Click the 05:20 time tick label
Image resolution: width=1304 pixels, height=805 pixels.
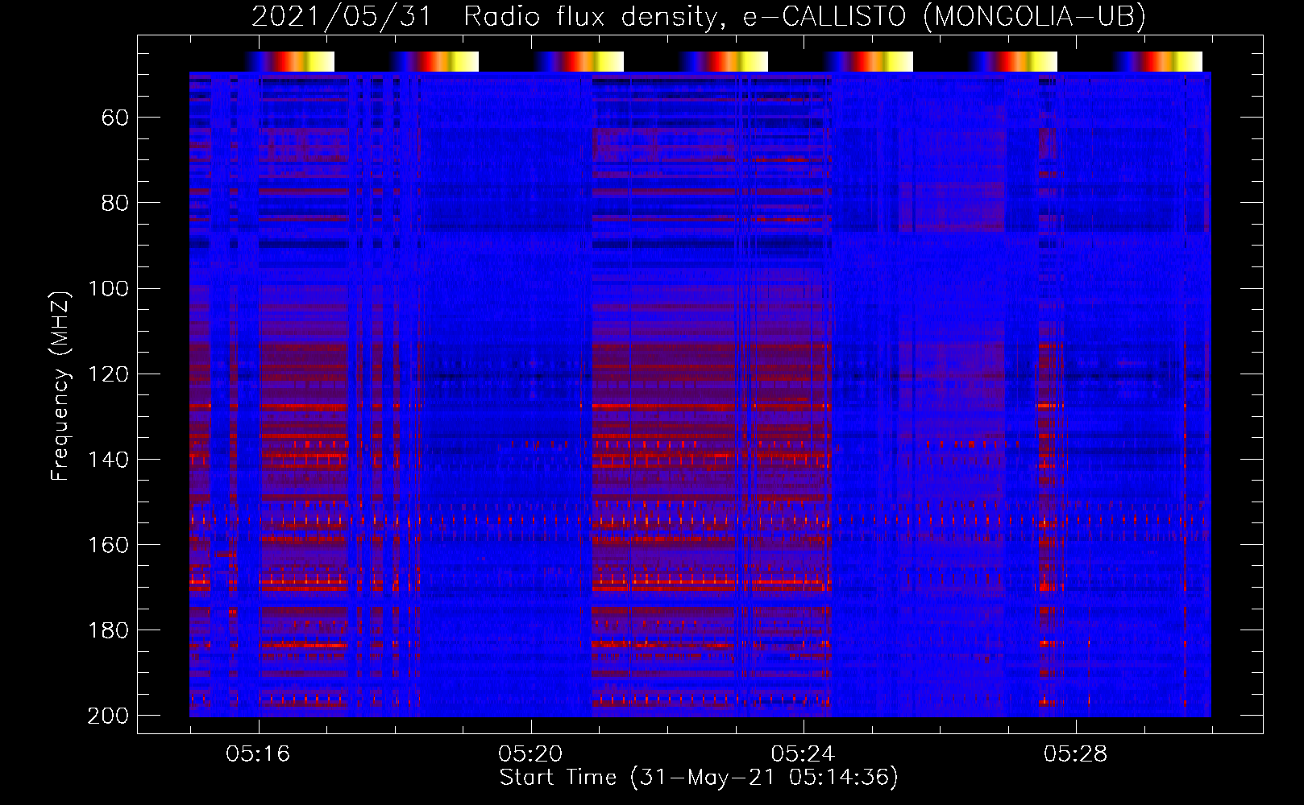point(530,753)
